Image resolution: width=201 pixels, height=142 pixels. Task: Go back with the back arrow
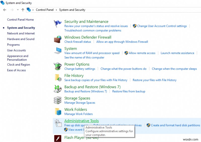pyautogui.click(x=5, y=10)
